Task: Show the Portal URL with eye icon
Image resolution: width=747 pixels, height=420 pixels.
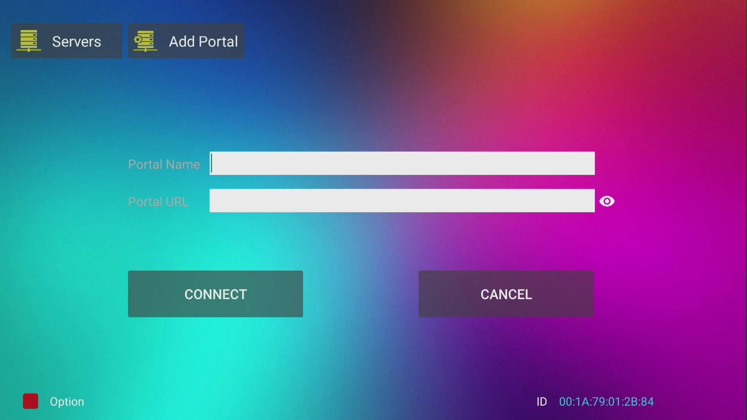Action: 607,201
